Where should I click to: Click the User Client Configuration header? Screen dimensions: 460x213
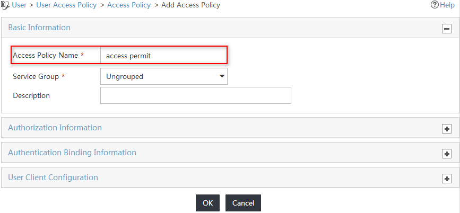tap(230, 177)
